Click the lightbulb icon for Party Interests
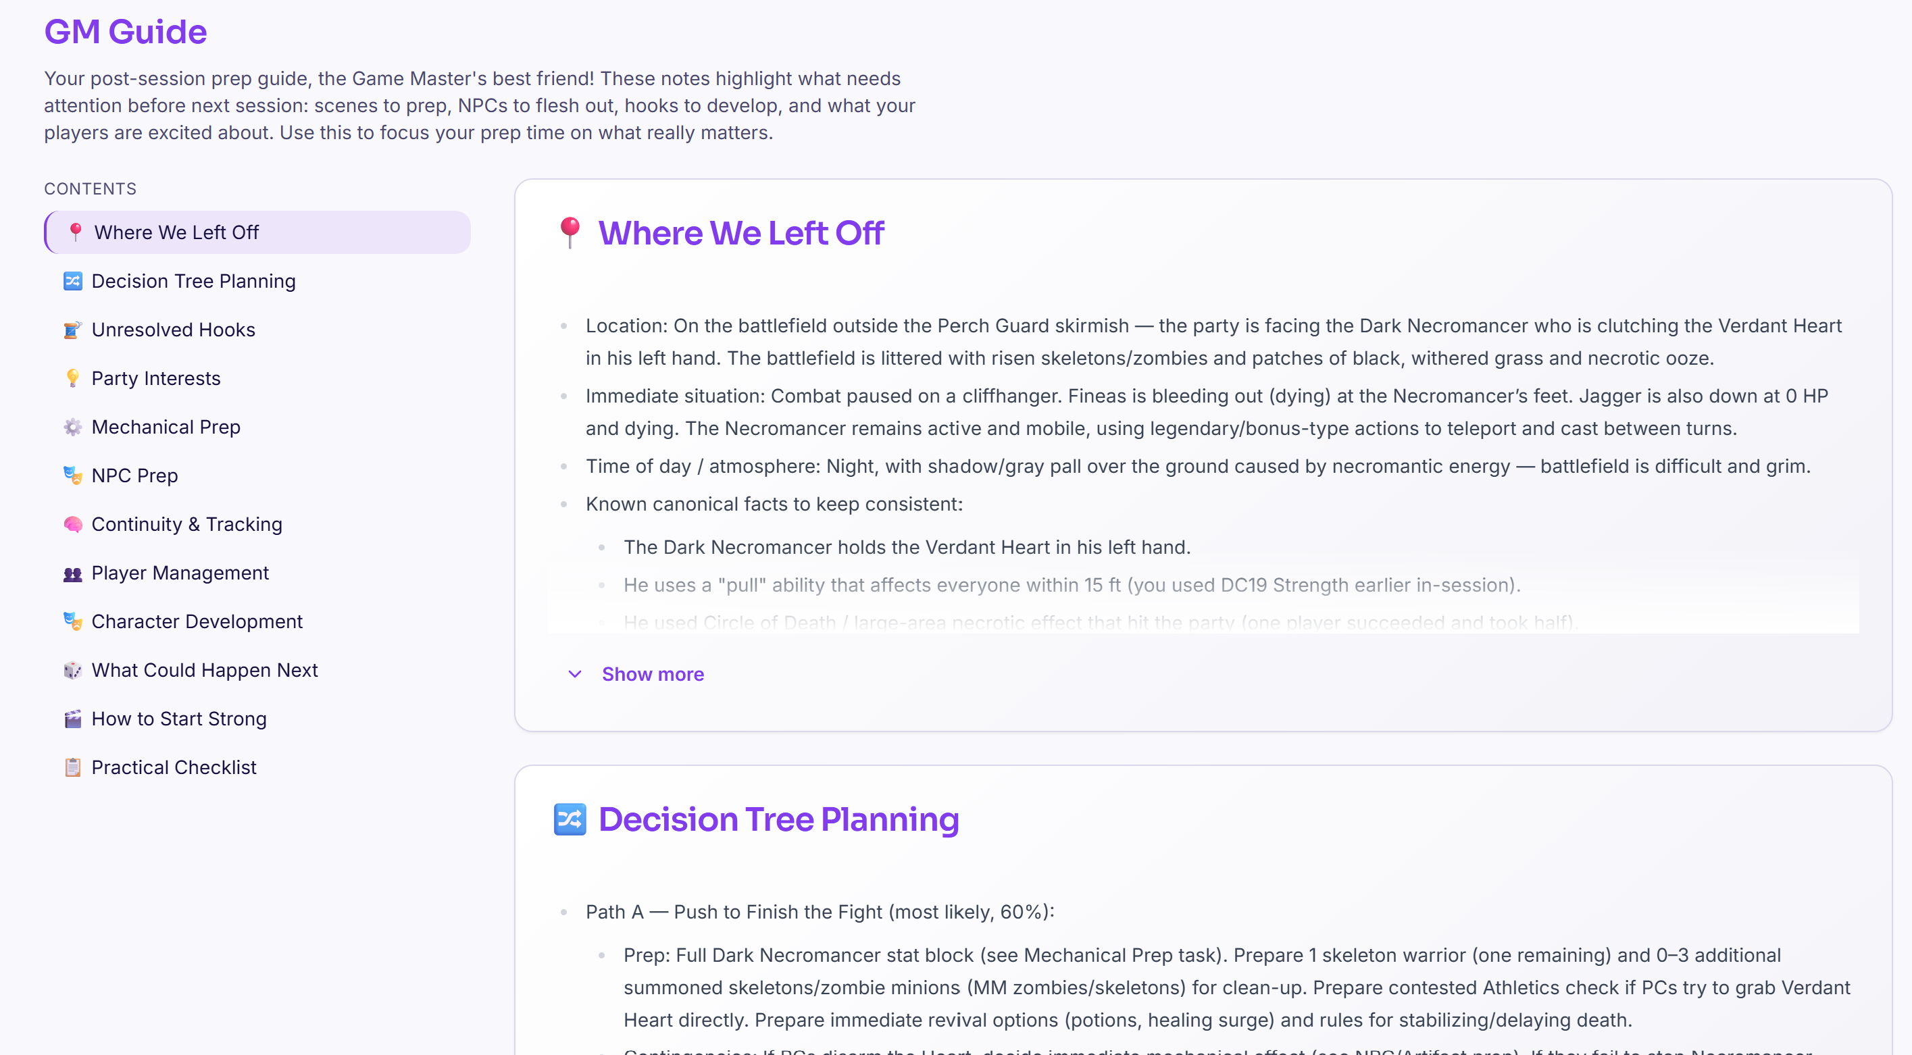Viewport: 1912px width, 1055px height. coord(73,378)
